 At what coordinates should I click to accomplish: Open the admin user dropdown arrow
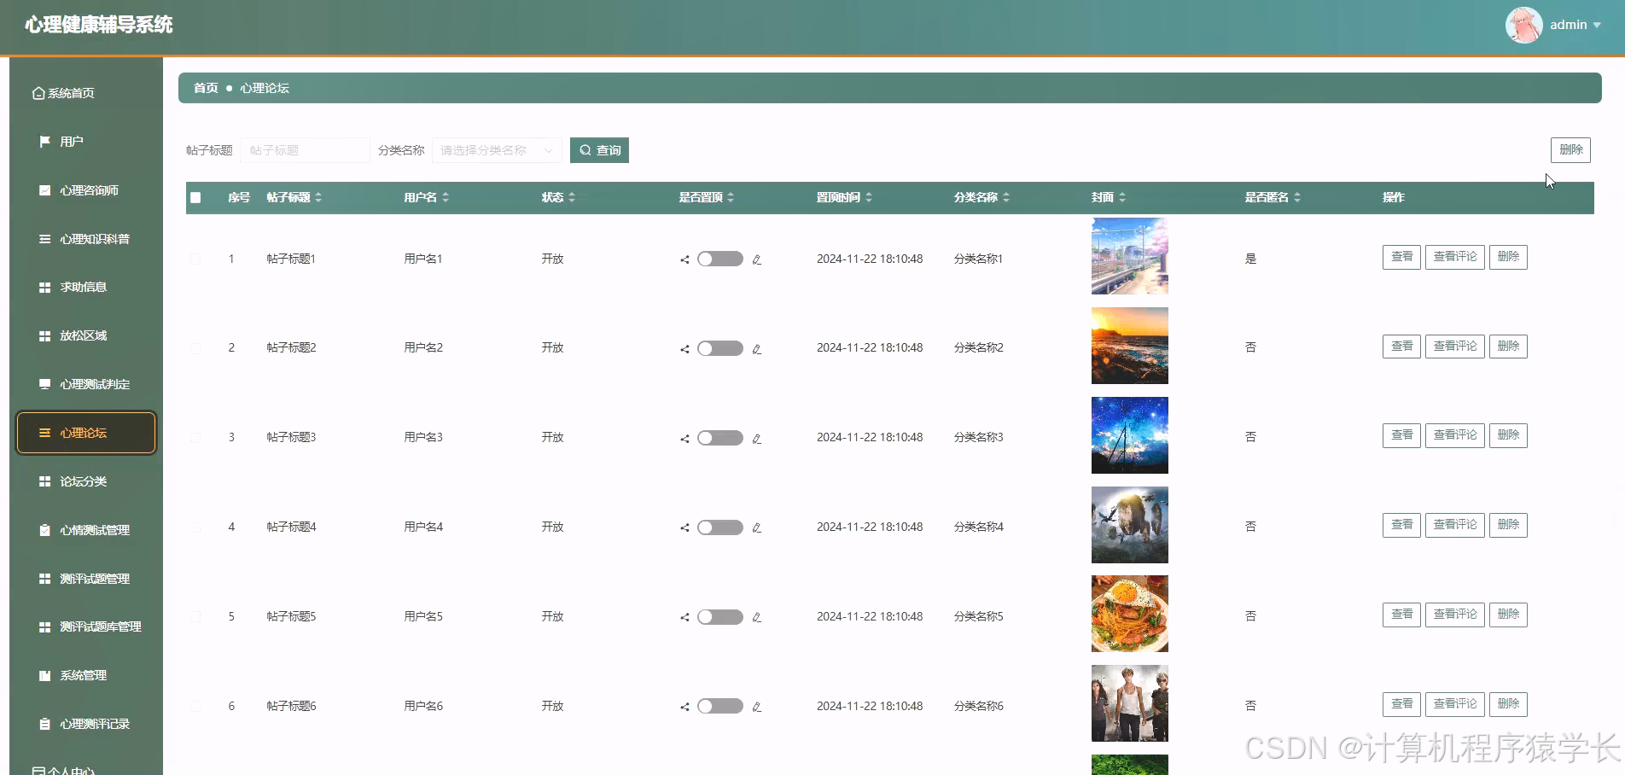(1597, 25)
